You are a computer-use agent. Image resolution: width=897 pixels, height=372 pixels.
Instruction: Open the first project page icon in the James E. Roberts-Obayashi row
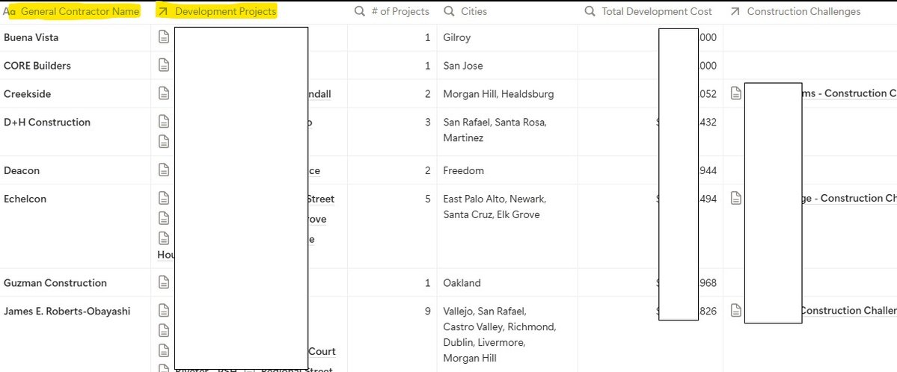(x=164, y=311)
